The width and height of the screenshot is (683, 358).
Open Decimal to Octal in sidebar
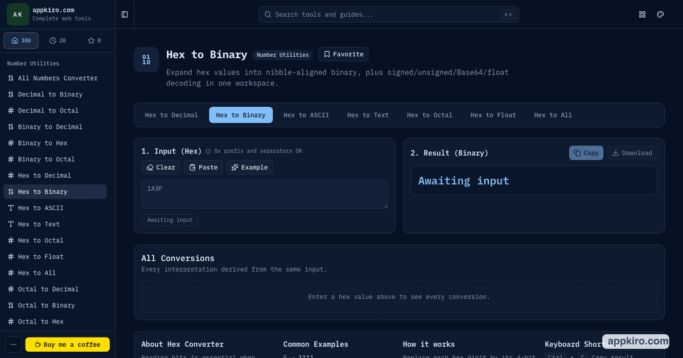coord(55,110)
